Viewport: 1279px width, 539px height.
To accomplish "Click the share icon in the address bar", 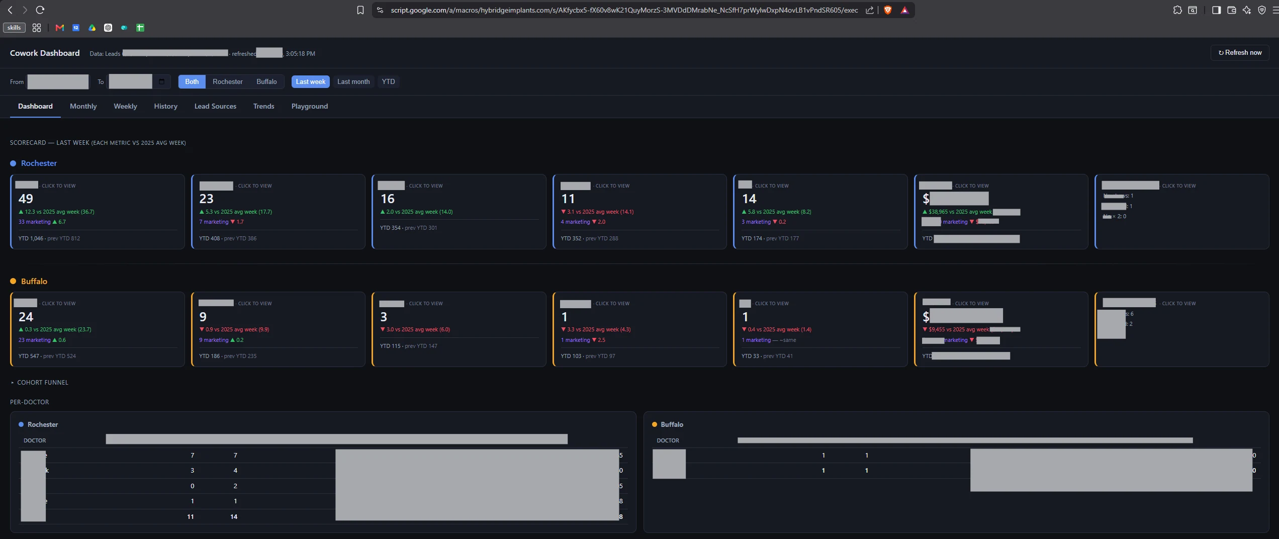I will point(869,10).
